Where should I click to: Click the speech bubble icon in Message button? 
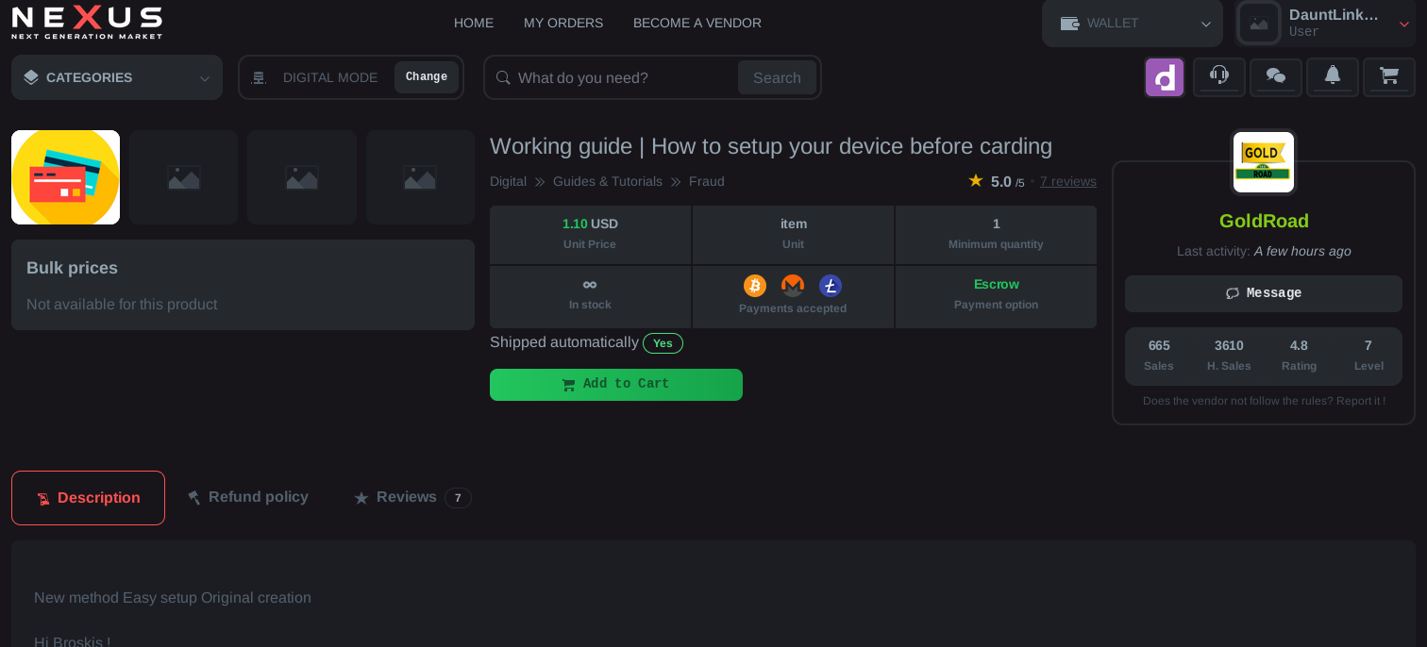1233,293
